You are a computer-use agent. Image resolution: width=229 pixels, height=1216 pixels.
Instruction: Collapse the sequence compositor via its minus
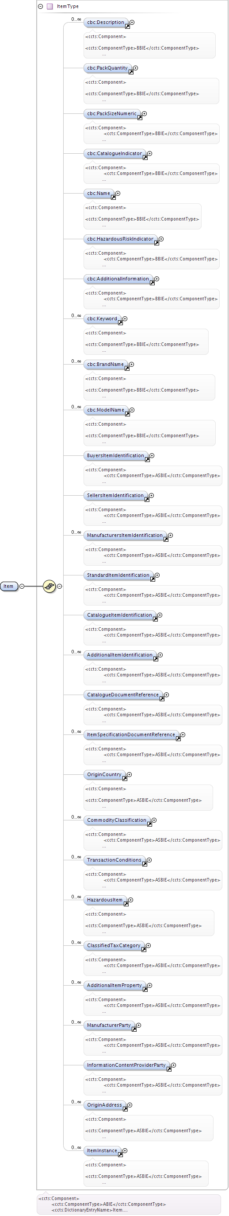59,586
